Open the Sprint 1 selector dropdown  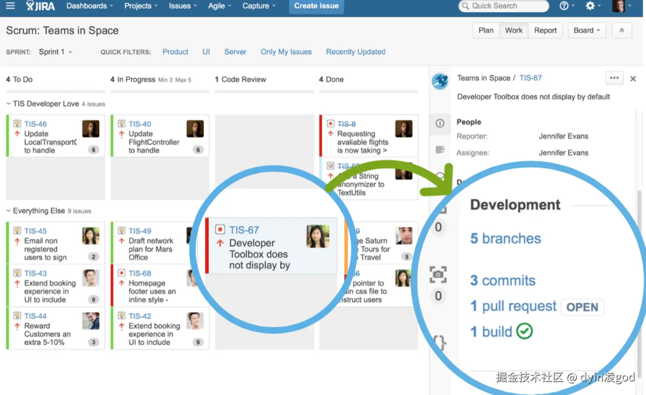55,52
